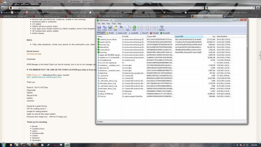Screen dimensions: 261x147
Task: Click the Add files toolbar icon
Action: [x=116, y=28]
